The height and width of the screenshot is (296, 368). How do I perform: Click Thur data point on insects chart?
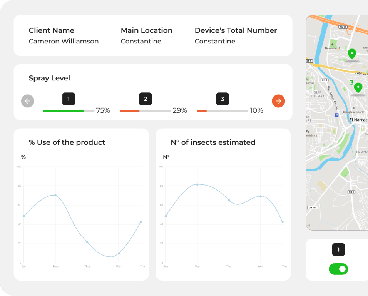tap(229, 201)
